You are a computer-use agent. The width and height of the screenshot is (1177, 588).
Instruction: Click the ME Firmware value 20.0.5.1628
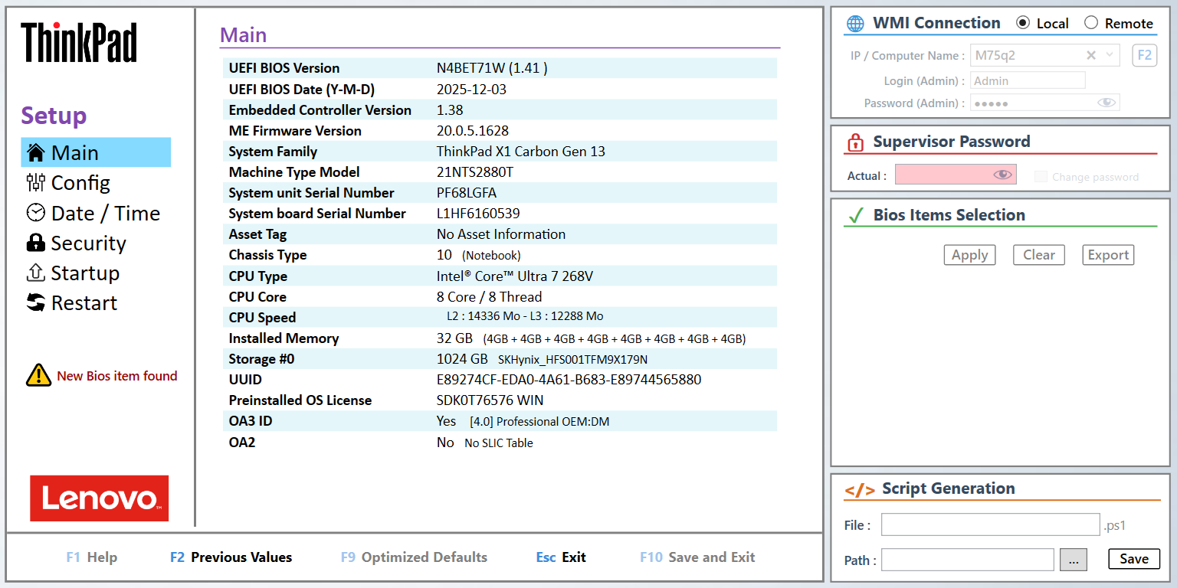point(473,131)
